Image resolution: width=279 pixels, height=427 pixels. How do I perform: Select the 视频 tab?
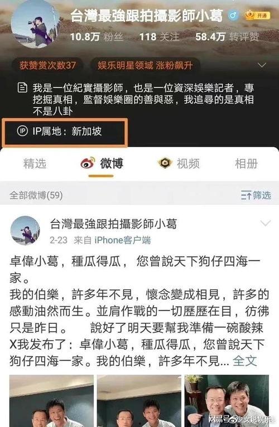point(188,163)
